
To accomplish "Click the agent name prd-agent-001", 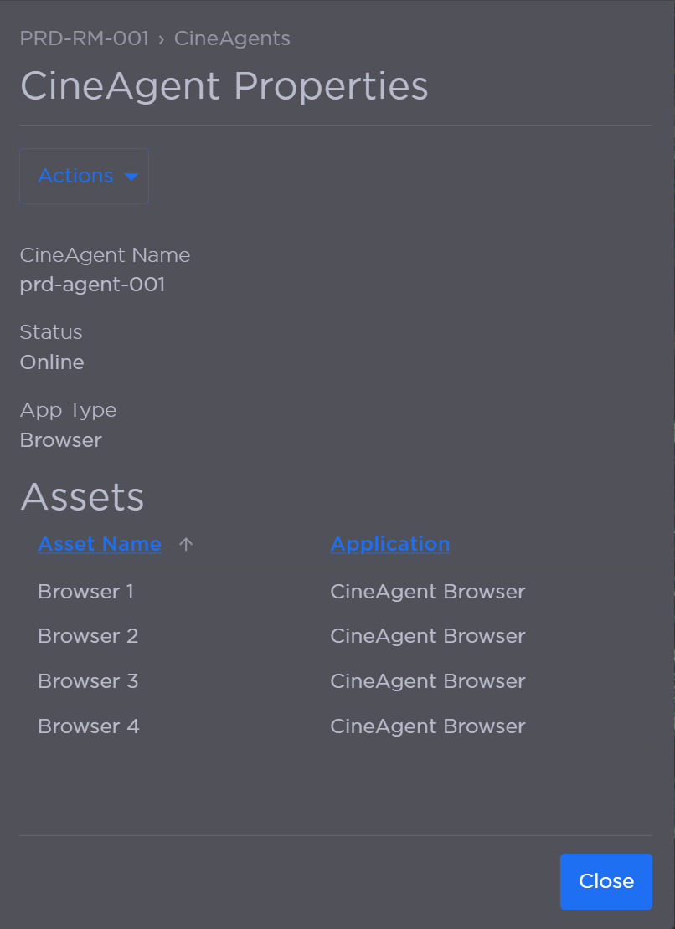I will pyautogui.click(x=92, y=285).
